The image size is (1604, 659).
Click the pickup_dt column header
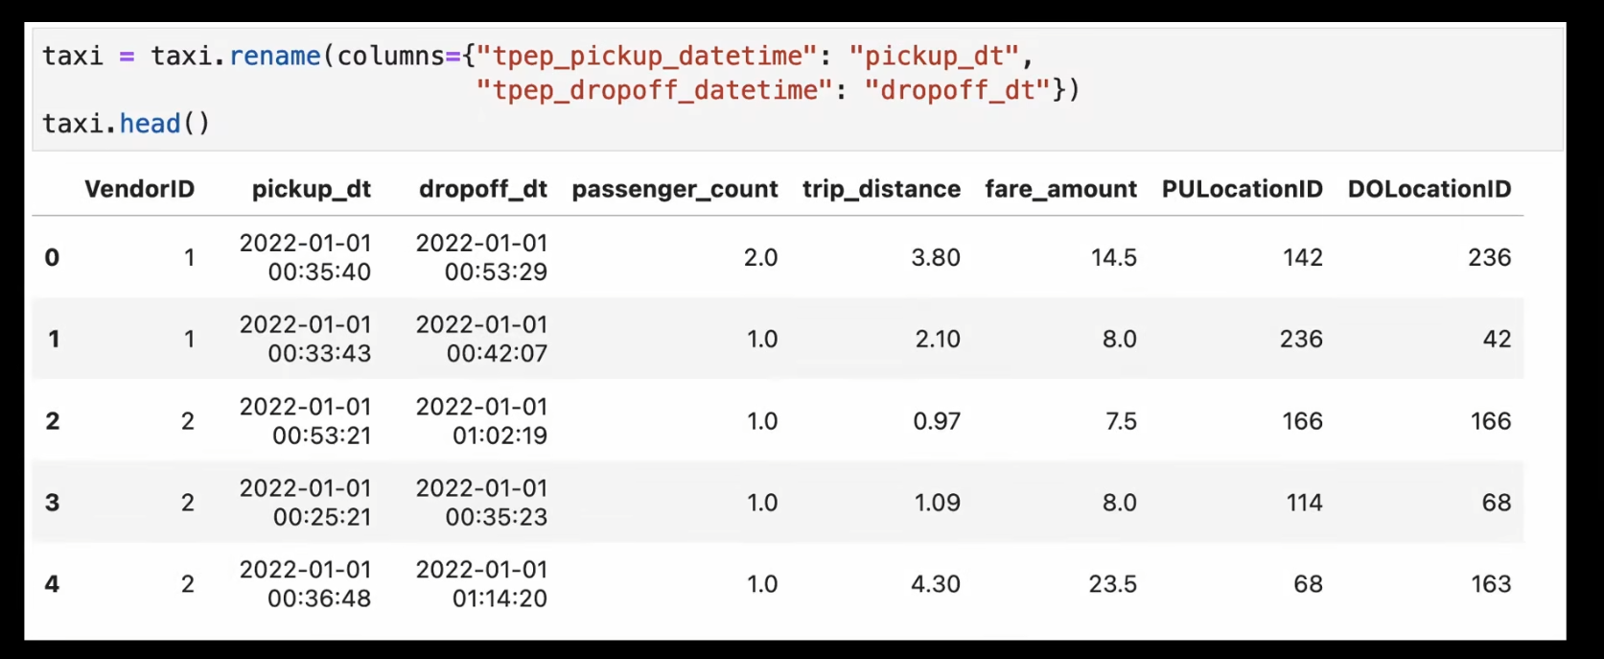(311, 189)
